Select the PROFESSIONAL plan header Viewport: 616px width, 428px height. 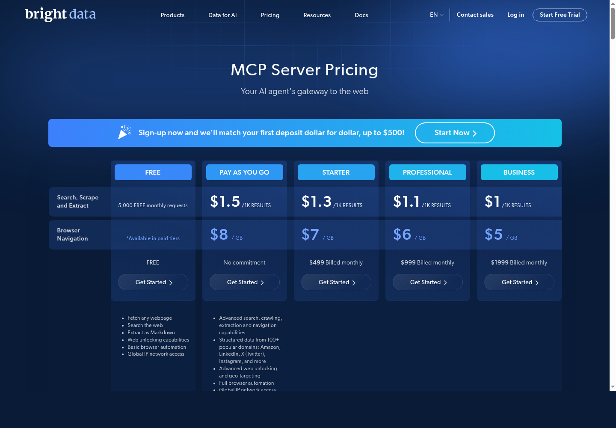(428, 172)
